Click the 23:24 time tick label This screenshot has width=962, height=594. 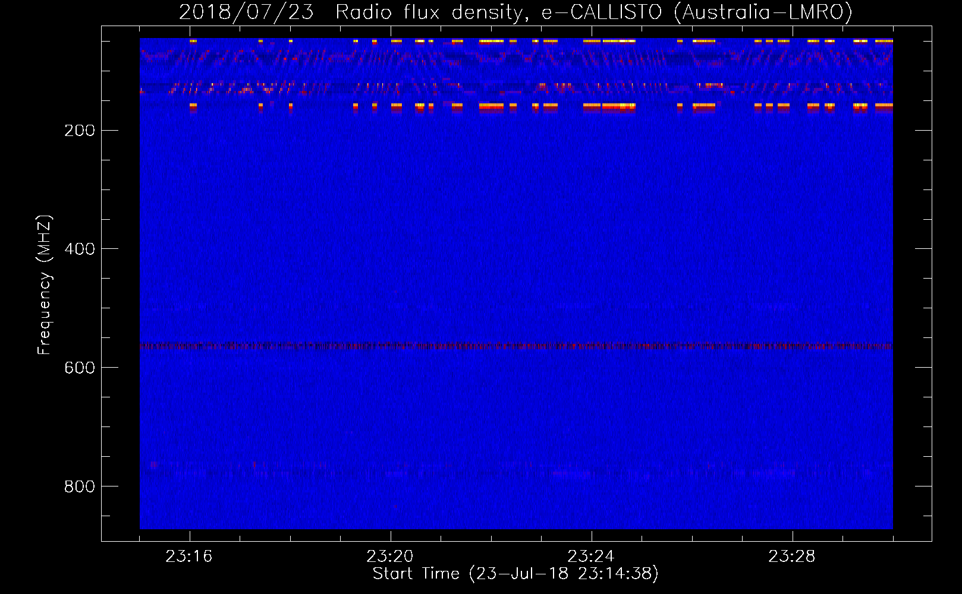591,556
